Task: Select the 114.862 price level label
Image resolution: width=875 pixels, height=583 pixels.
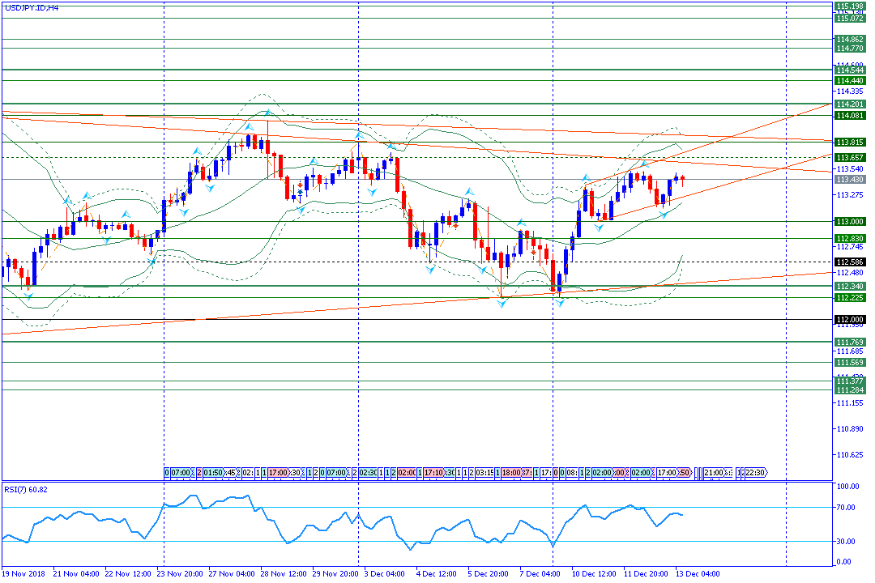Action: [850, 40]
